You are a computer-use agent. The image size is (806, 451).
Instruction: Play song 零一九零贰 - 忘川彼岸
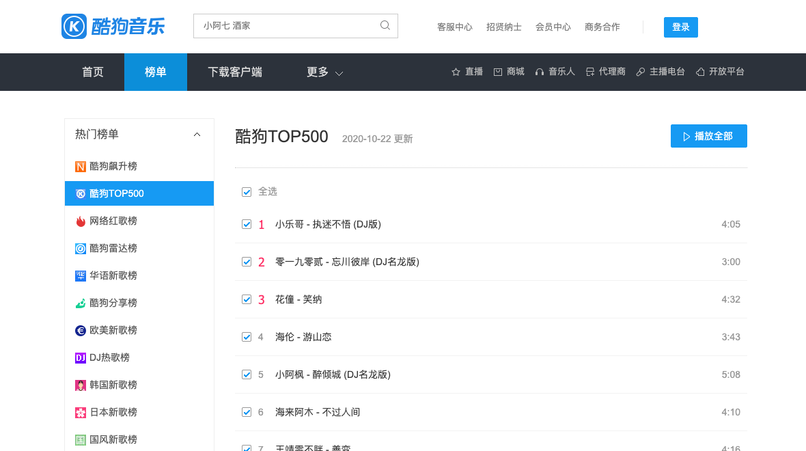point(347,262)
